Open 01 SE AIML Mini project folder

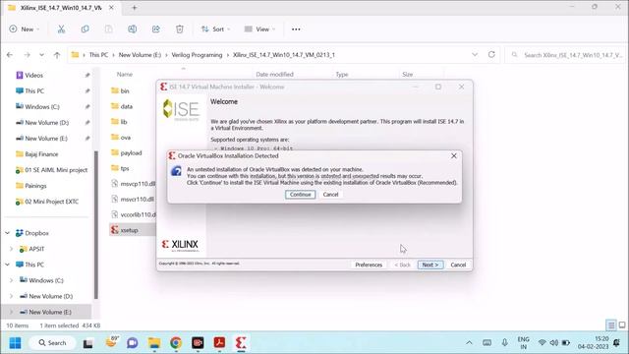pyautogui.click(x=56, y=170)
